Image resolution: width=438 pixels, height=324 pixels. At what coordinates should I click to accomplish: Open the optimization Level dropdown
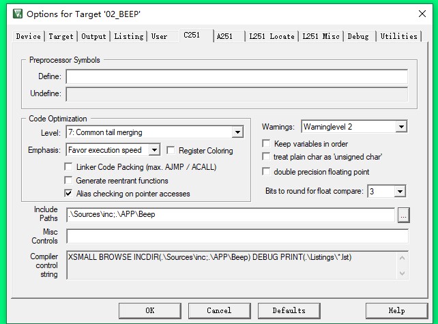click(x=237, y=132)
